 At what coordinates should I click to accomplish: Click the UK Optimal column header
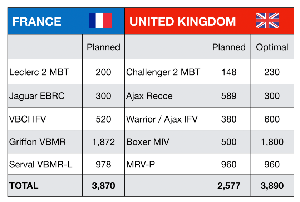(x=272, y=47)
